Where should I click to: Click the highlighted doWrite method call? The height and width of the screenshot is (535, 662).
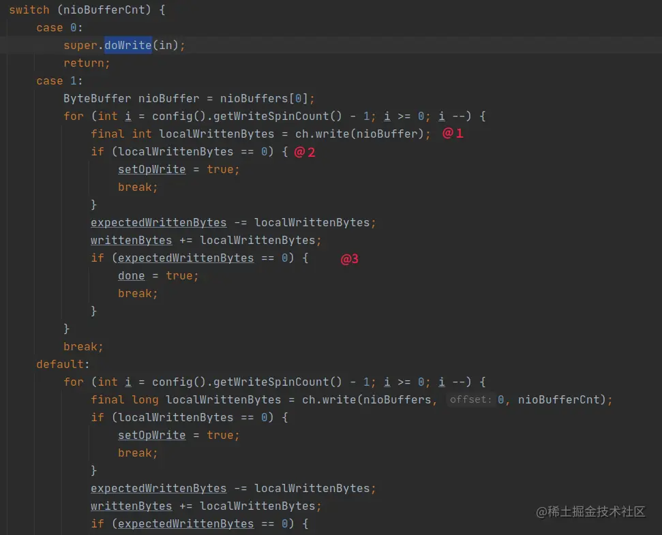coord(128,45)
